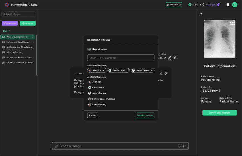Click the credits coin icon
242x156 pixels.
(190, 5)
